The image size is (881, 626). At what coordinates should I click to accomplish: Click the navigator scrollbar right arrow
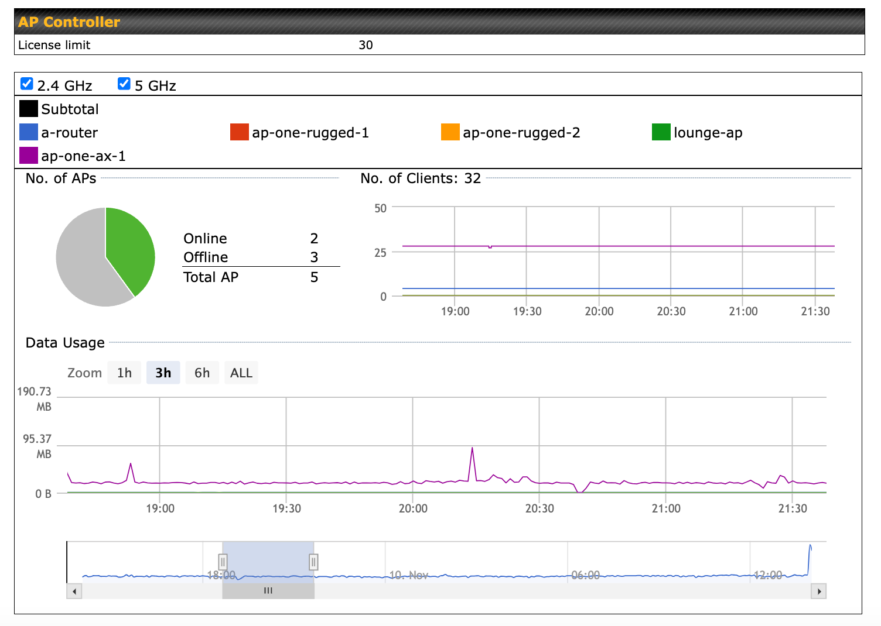(819, 591)
